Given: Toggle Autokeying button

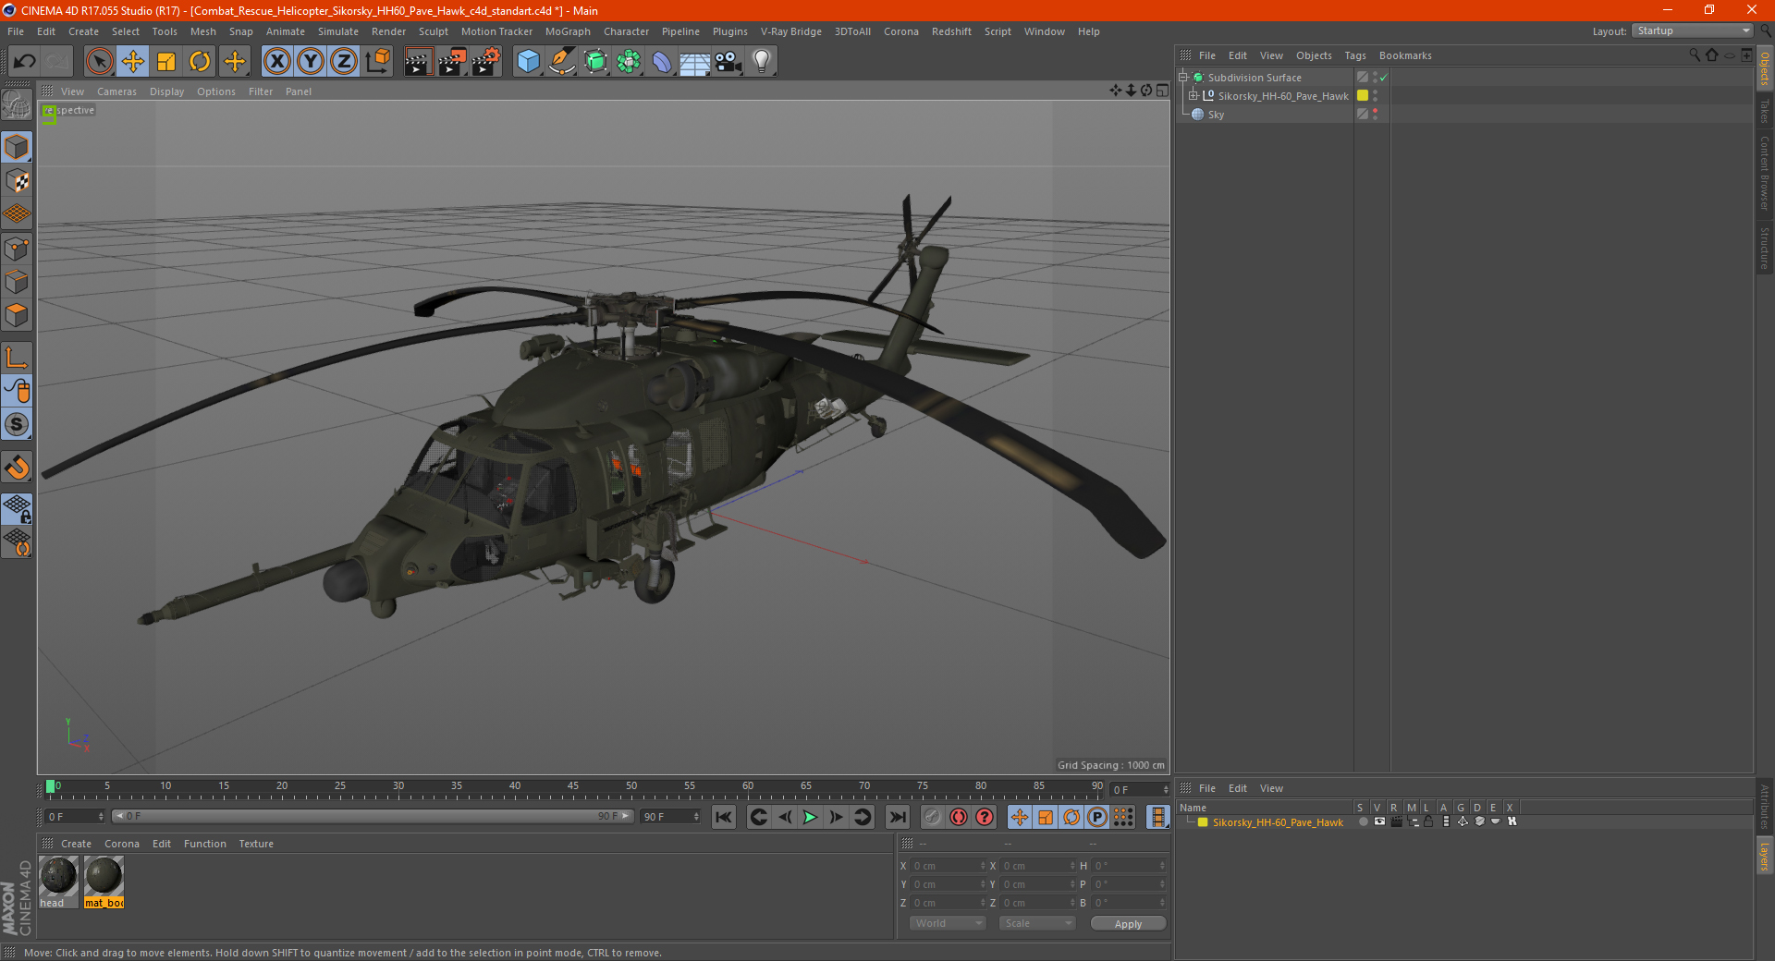Looking at the screenshot, I should pos(959,817).
